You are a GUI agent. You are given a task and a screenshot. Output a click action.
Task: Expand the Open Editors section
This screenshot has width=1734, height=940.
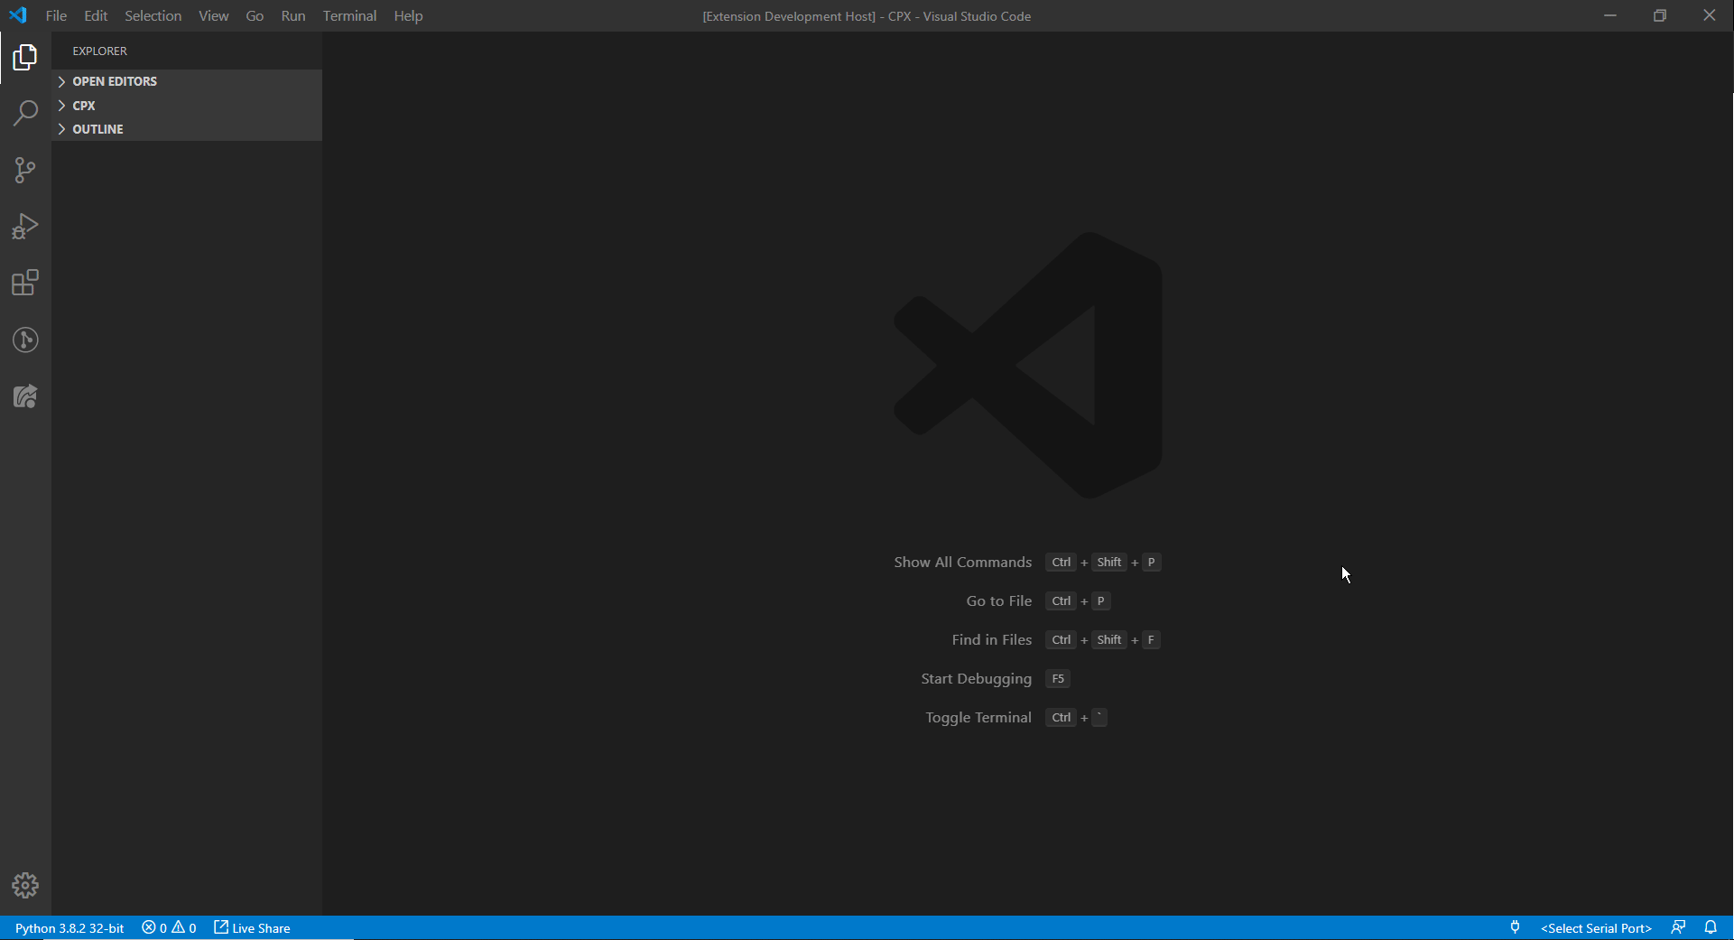click(x=187, y=81)
